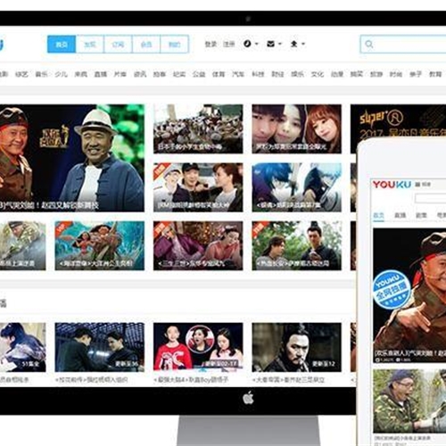This screenshot has height=446, width=446.
Task: Expand the arrow beside the clock icon
Action: pos(257,44)
